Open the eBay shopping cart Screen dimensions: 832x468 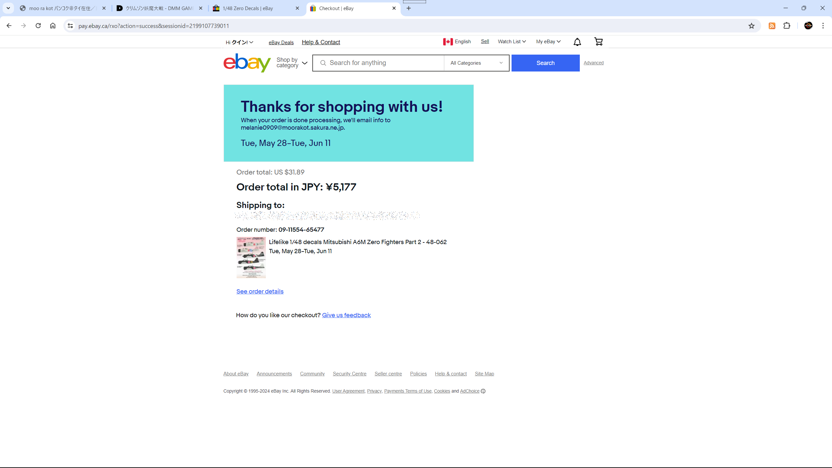598,42
